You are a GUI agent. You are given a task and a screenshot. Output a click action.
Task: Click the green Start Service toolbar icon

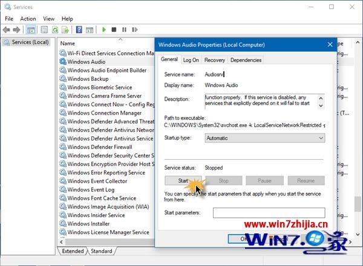pyautogui.click(x=104, y=30)
